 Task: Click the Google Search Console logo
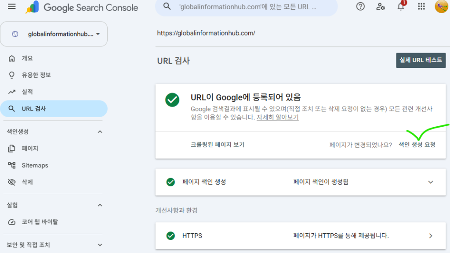pyautogui.click(x=82, y=7)
